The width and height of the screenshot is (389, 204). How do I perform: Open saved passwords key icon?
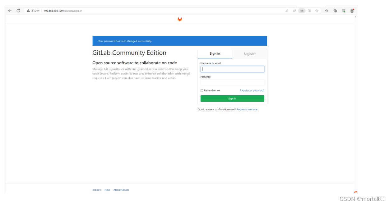(287, 11)
